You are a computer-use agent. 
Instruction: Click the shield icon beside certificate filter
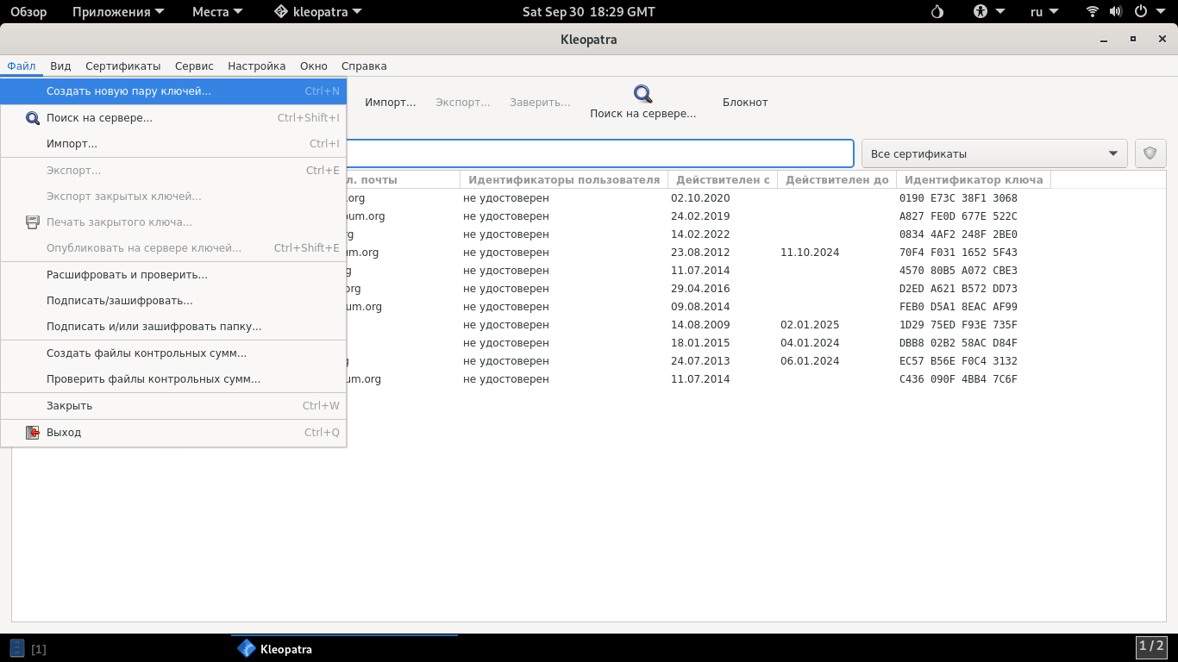coord(1150,153)
